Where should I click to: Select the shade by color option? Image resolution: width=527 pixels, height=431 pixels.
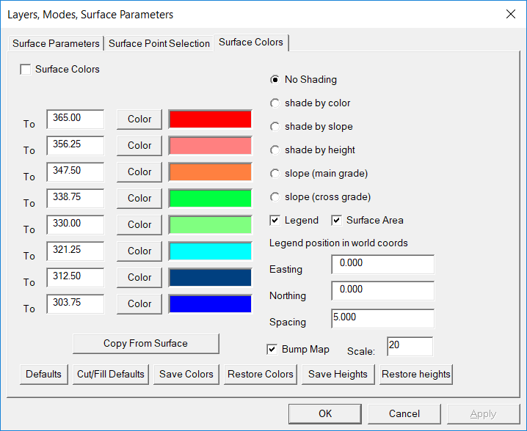click(275, 103)
